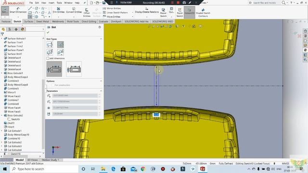308x173 pixels.
Task: Select Combine10 in feature tree
Action: pos(14,138)
